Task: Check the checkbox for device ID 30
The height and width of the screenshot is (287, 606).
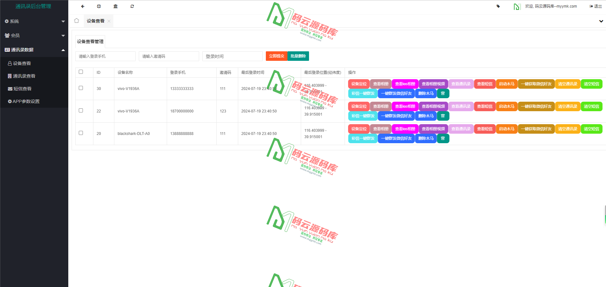Action: pyautogui.click(x=81, y=88)
